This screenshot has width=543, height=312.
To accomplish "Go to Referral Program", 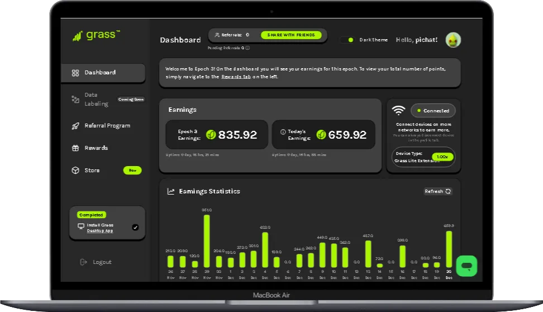I will click(x=107, y=125).
